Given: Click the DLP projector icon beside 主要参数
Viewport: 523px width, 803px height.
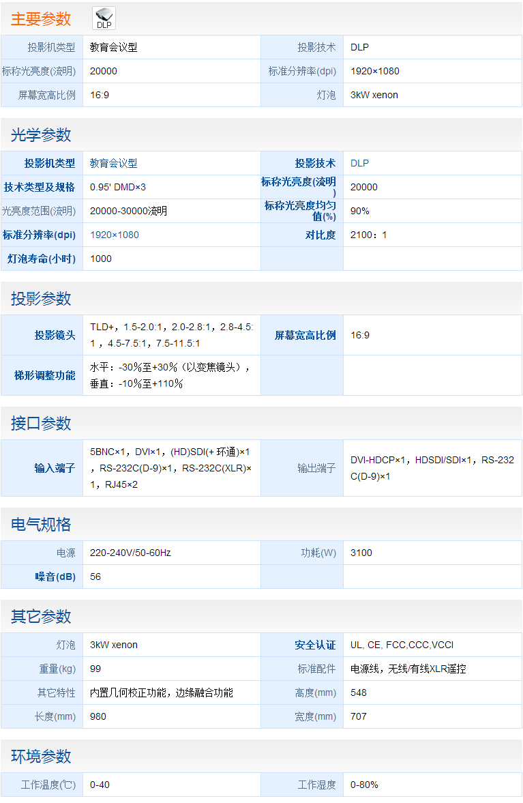Looking at the screenshot, I should 104,18.
